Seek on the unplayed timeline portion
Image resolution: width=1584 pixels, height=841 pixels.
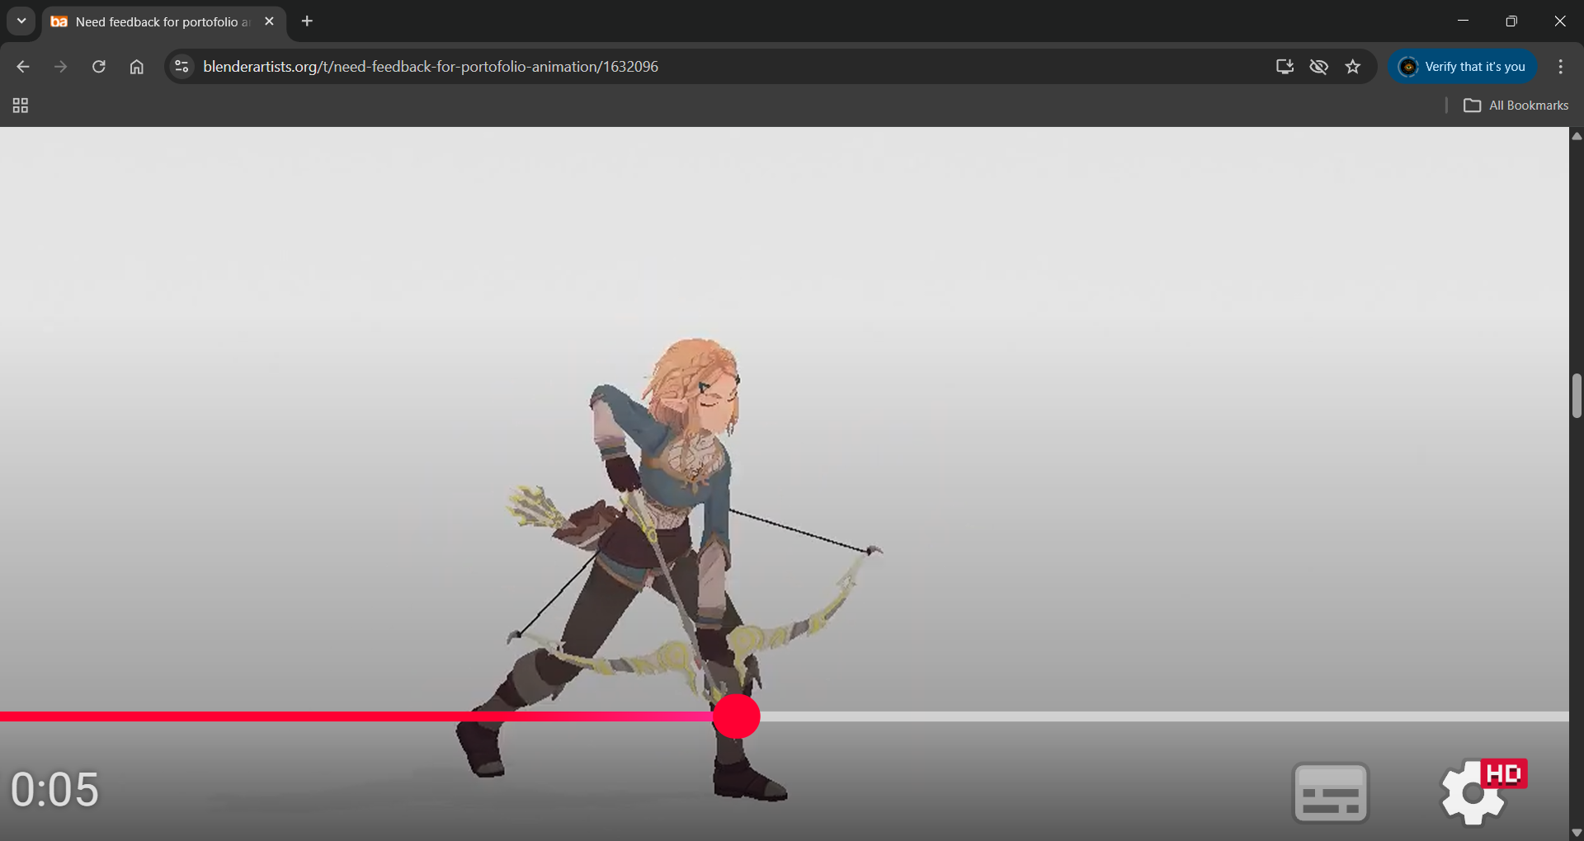[x=1164, y=716]
